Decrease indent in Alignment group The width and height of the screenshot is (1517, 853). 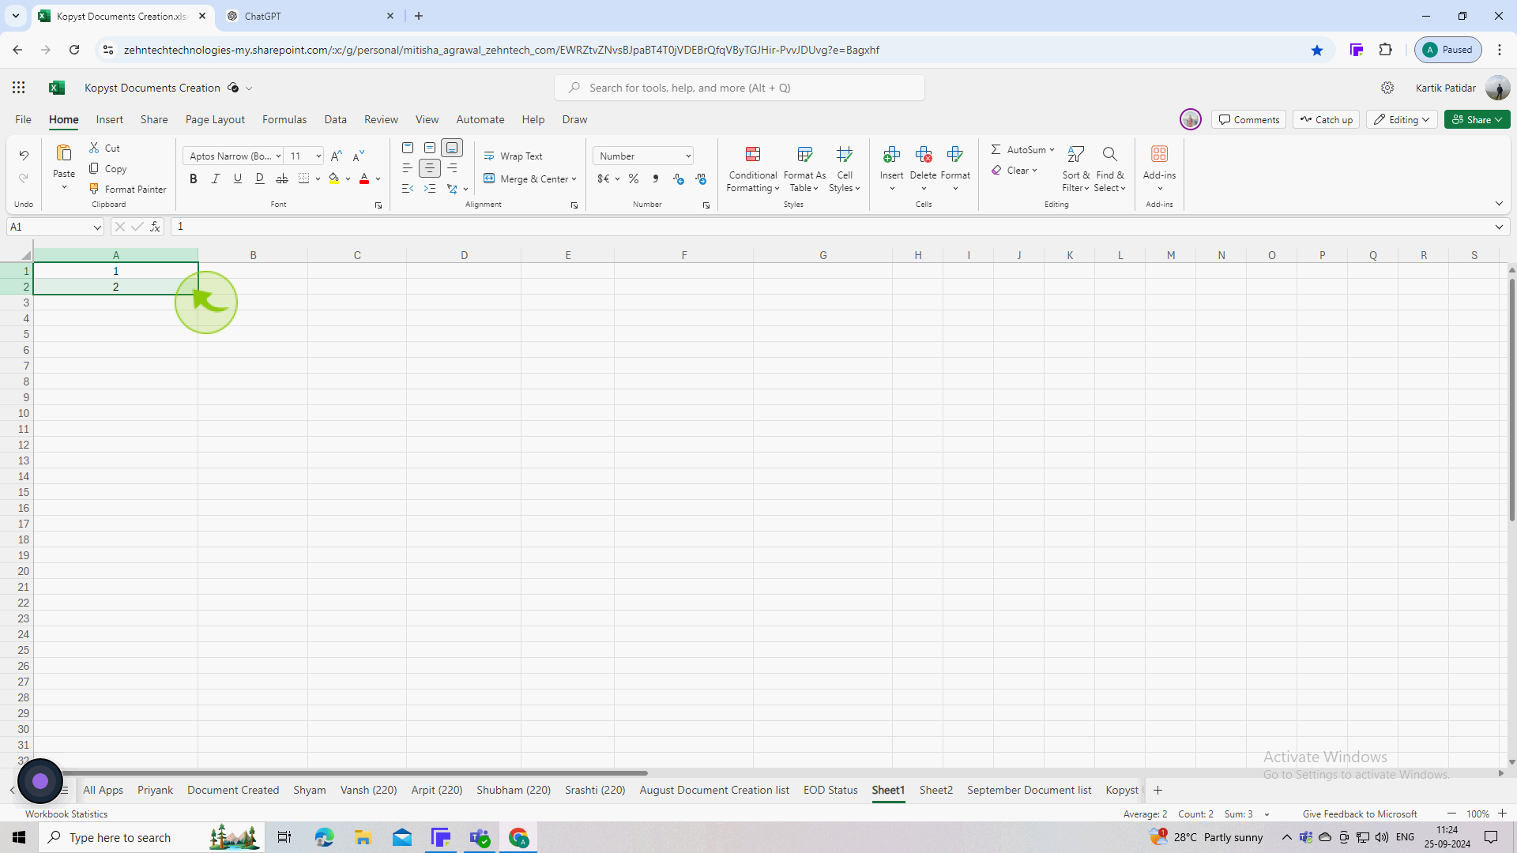click(408, 189)
